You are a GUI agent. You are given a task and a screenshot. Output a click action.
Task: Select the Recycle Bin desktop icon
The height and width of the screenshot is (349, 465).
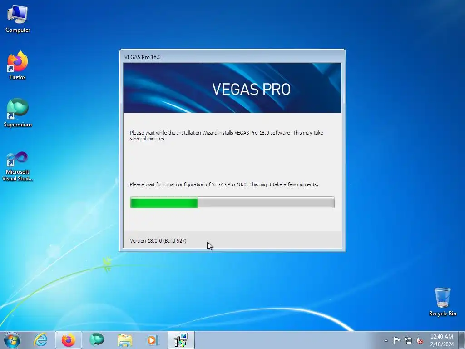442,302
